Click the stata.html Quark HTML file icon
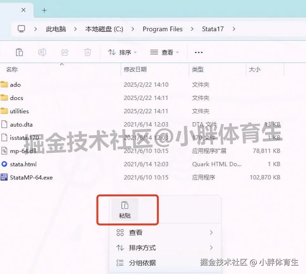The height and width of the screenshot is (274, 306). 3,164
